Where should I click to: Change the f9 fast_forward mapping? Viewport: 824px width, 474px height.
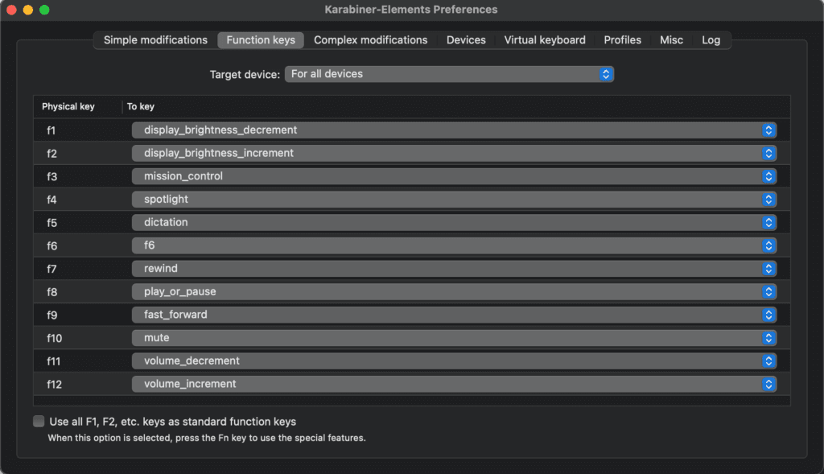[x=454, y=315]
